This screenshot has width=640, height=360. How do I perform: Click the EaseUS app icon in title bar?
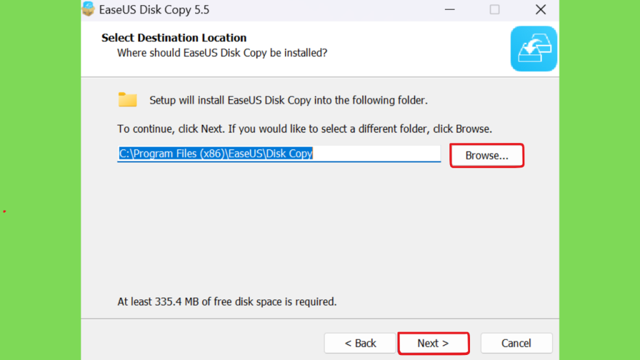pos(87,9)
